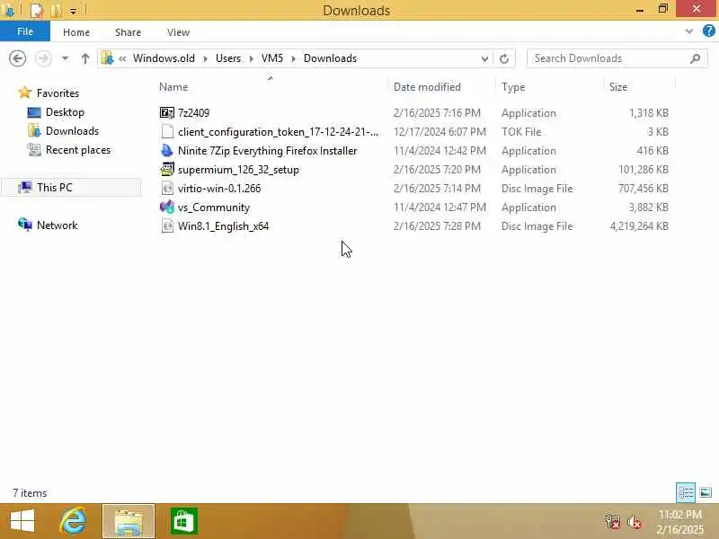This screenshot has width=719, height=539.
Task: Open recent locations dropdown arrow
Action: (x=65, y=58)
